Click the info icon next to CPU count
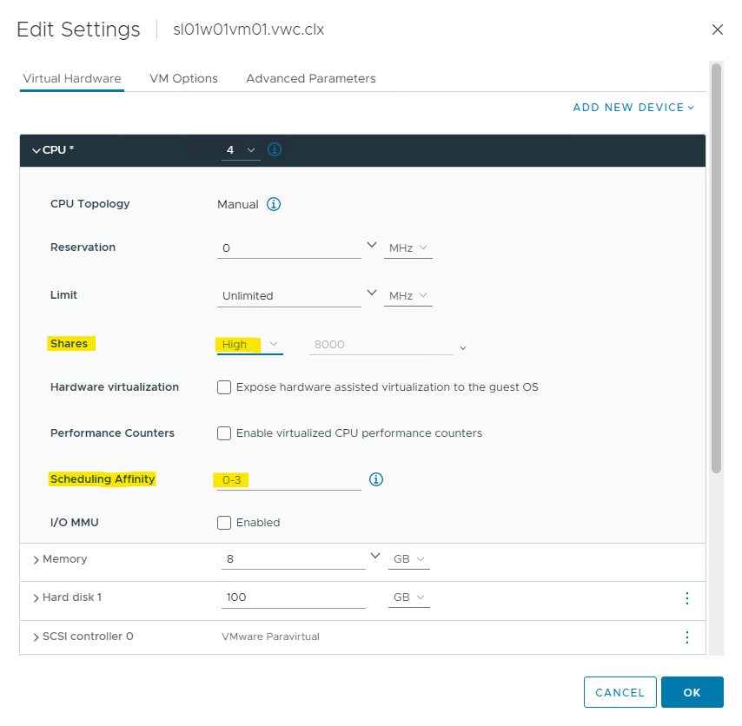 [275, 150]
